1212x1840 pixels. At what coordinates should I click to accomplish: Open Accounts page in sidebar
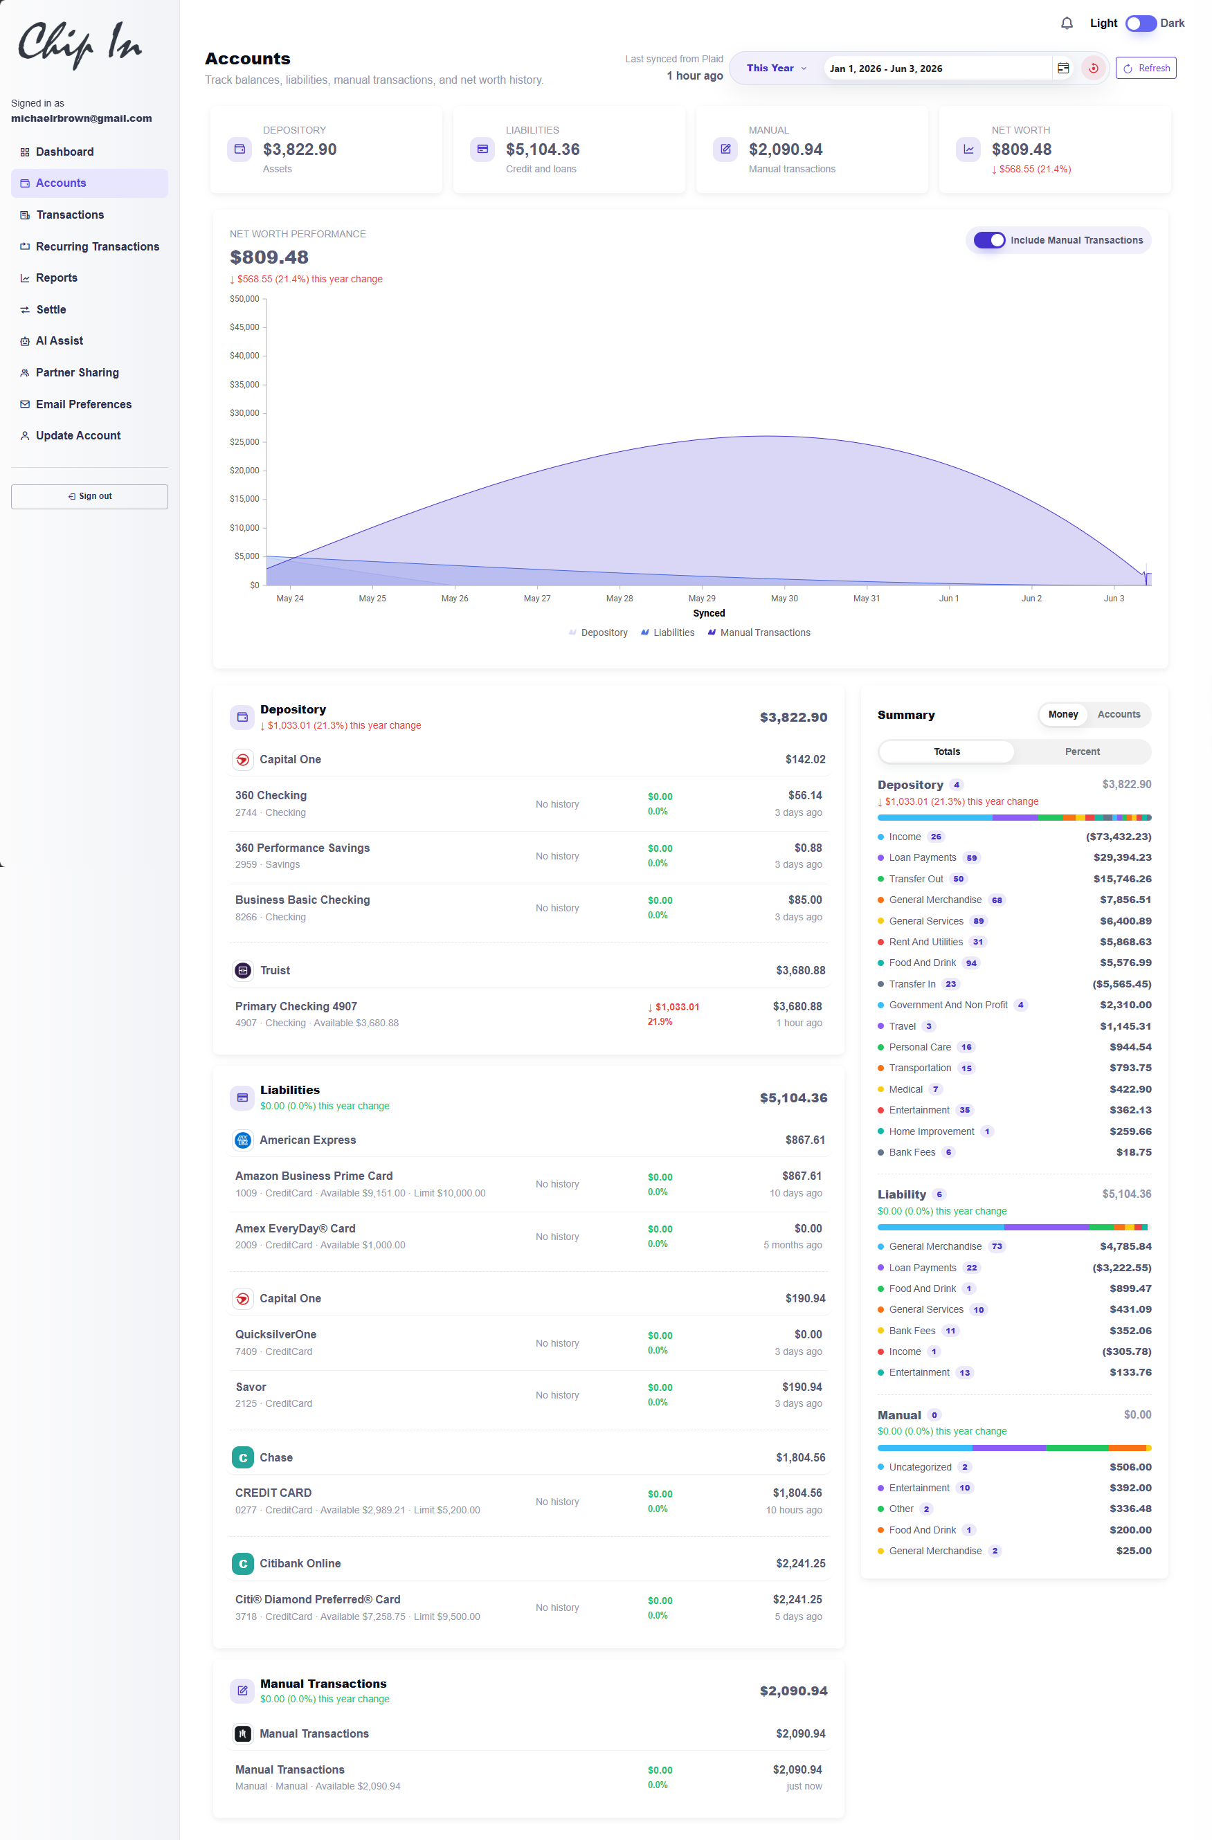[89, 183]
